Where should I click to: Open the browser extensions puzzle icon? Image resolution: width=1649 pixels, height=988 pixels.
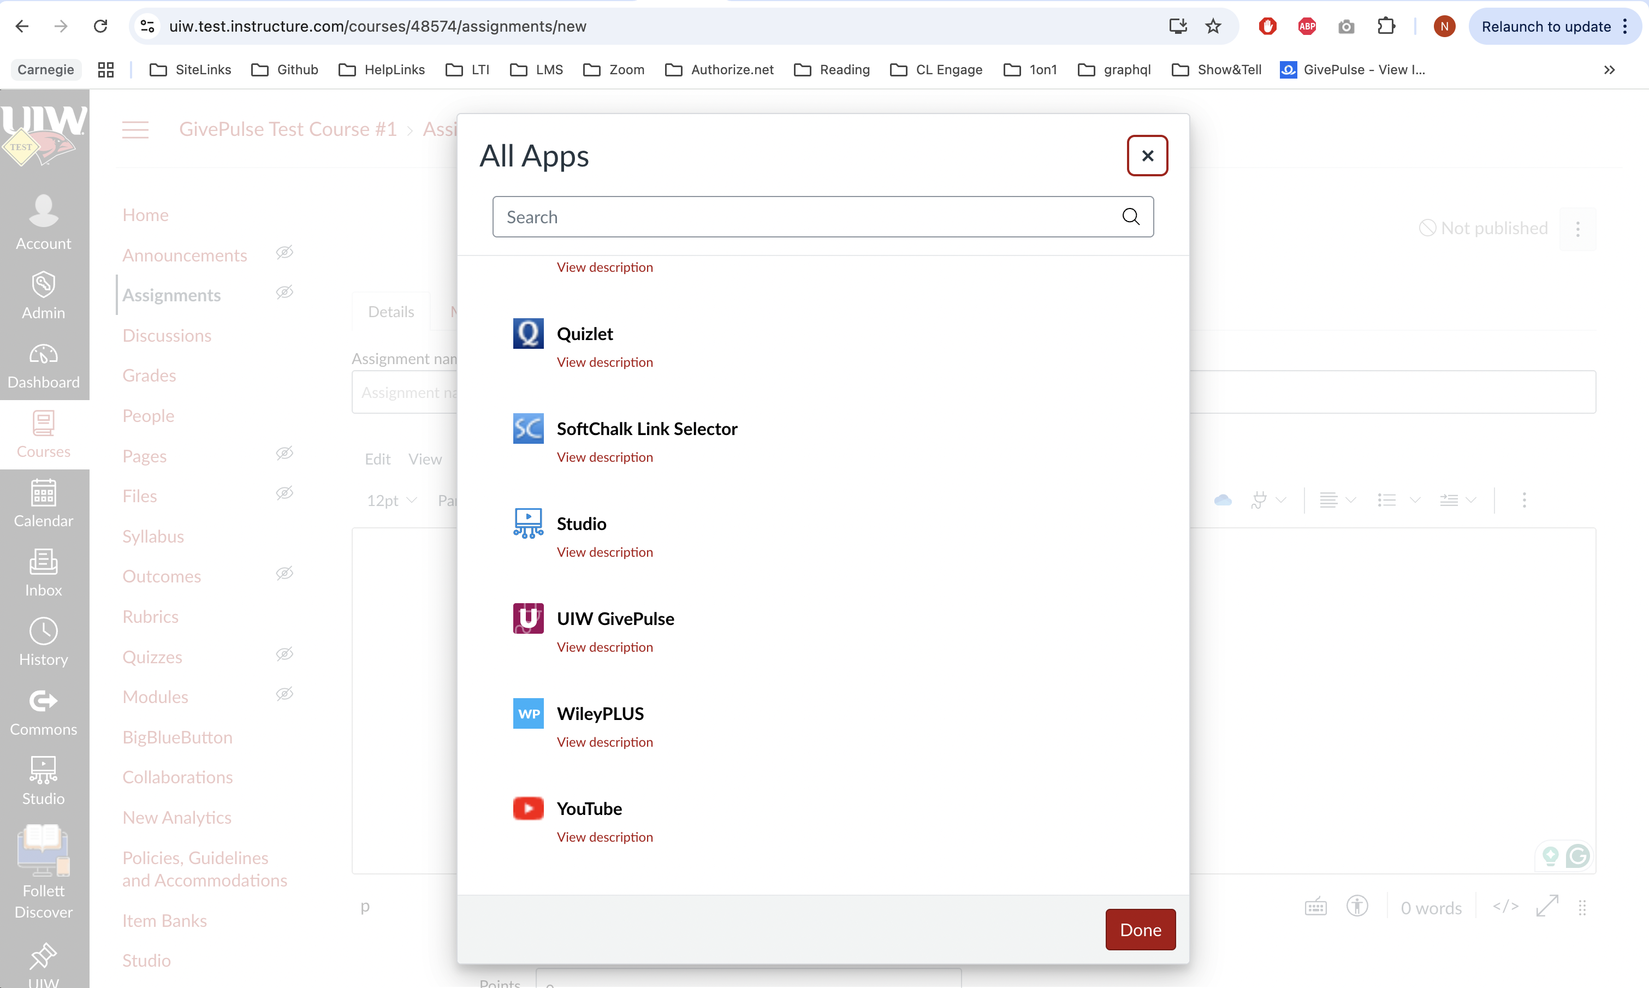coord(1386,27)
